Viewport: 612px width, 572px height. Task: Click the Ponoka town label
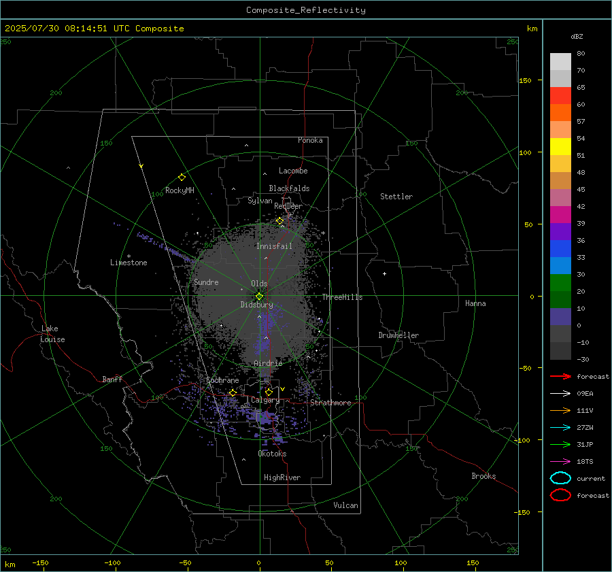point(310,140)
